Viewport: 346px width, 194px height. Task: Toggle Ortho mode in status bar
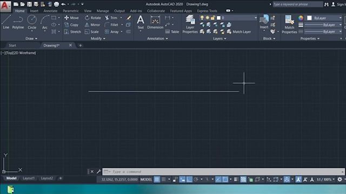click(189, 179)
